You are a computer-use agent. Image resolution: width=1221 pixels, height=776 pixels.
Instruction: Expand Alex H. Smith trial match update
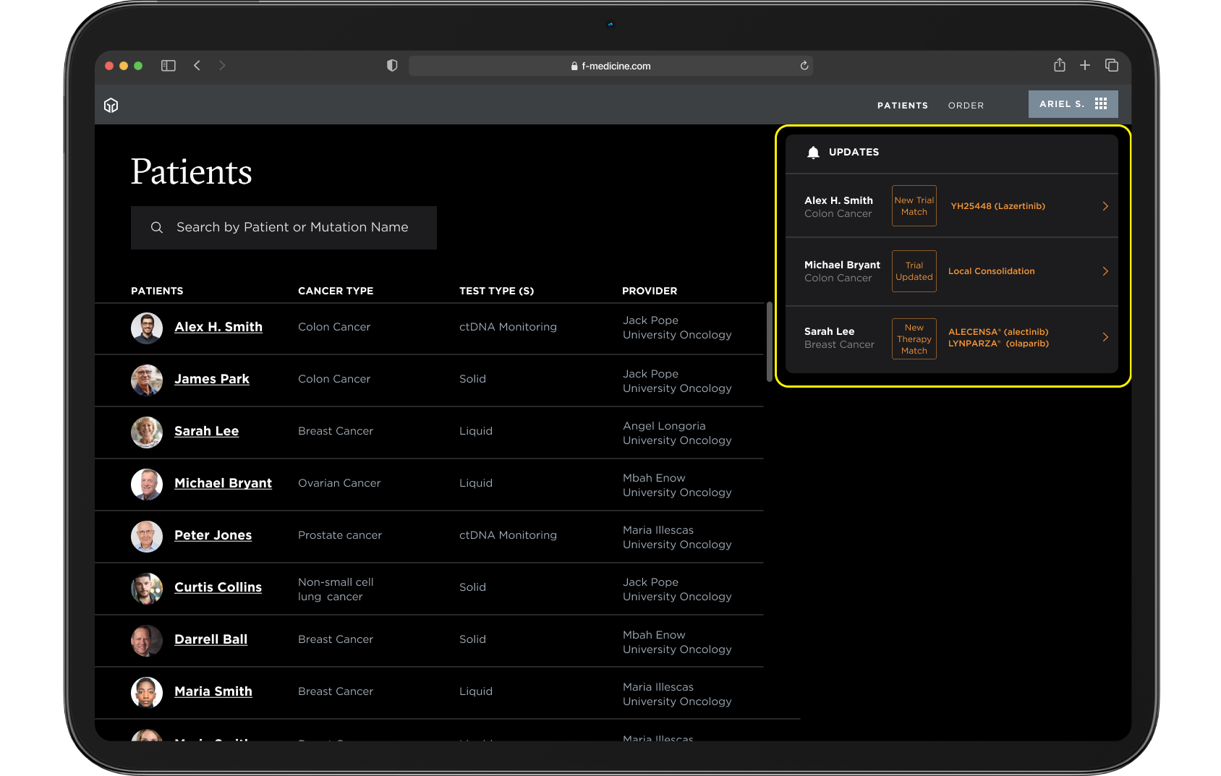click(1105, 206)
